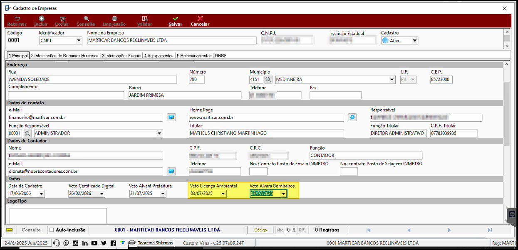Screen dimensions: 518x250
Task: Click the next record navigation arrow
Action: pos(449,230)
